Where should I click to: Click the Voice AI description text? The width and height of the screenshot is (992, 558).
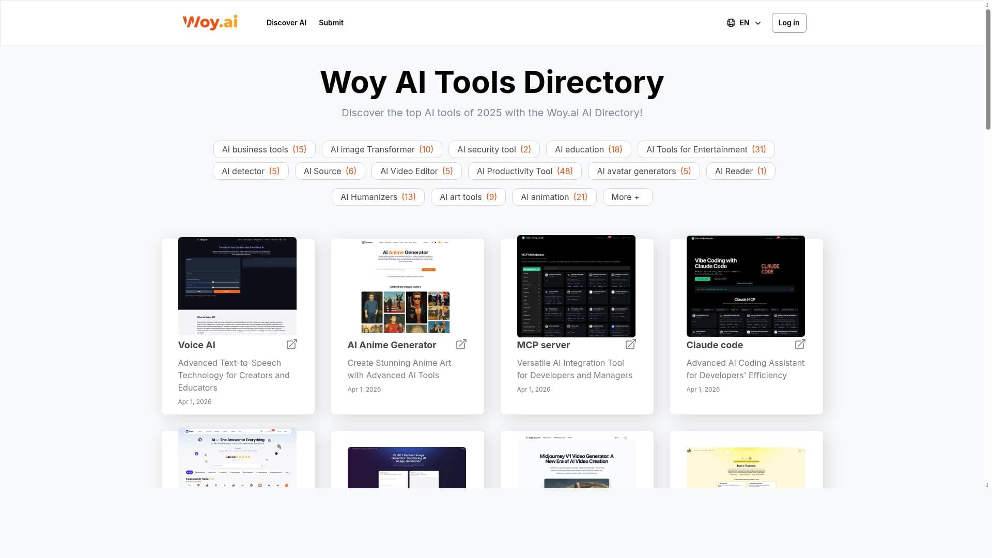coord(234,375)
